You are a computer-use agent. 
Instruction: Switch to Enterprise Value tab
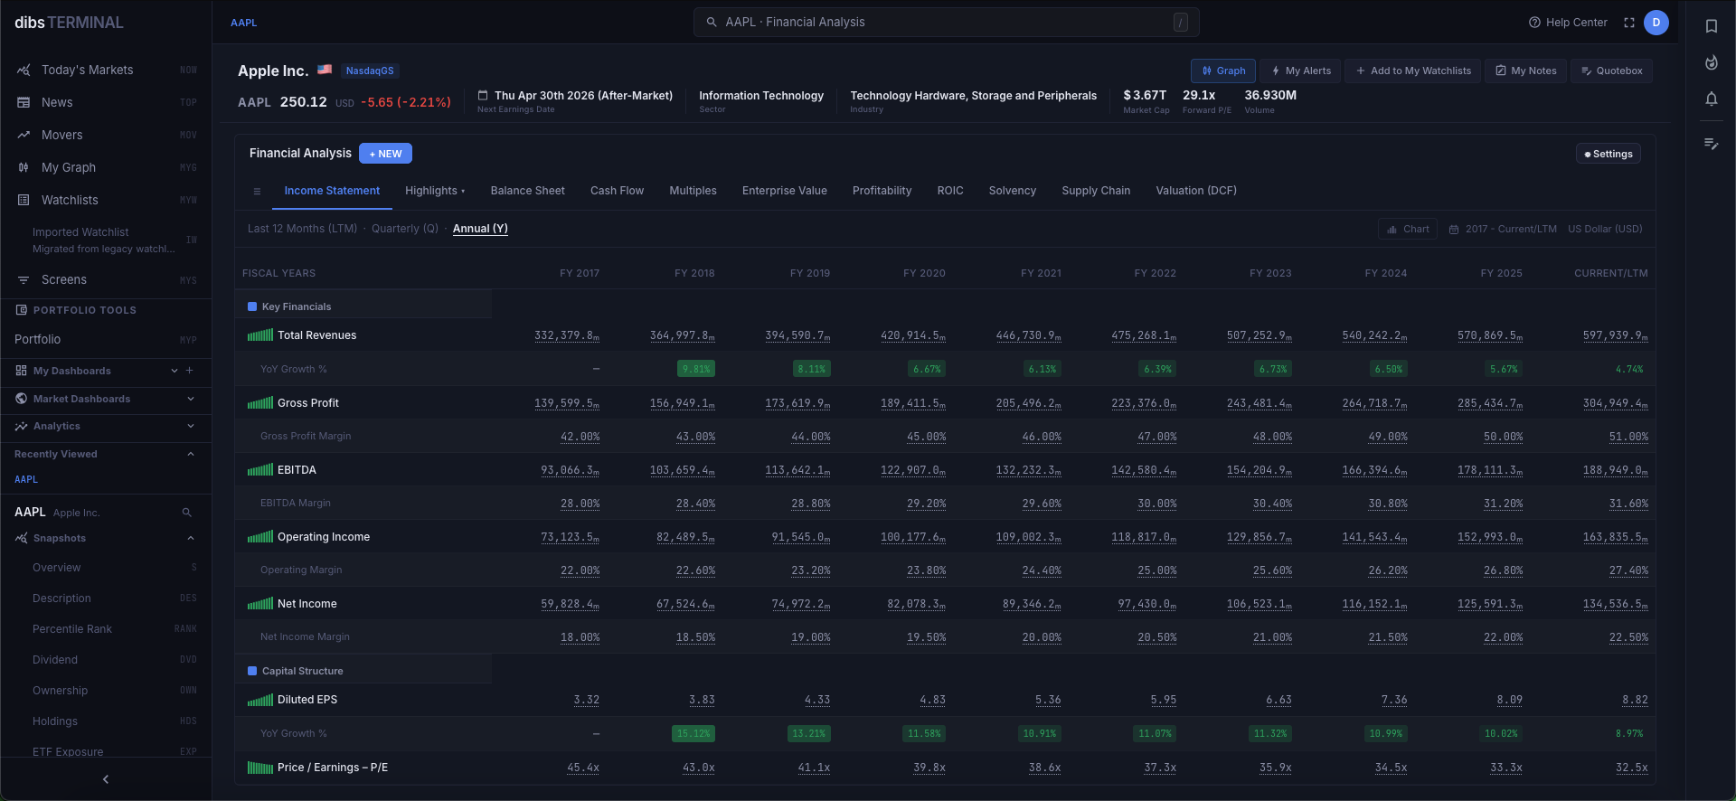tap(784, 191)
